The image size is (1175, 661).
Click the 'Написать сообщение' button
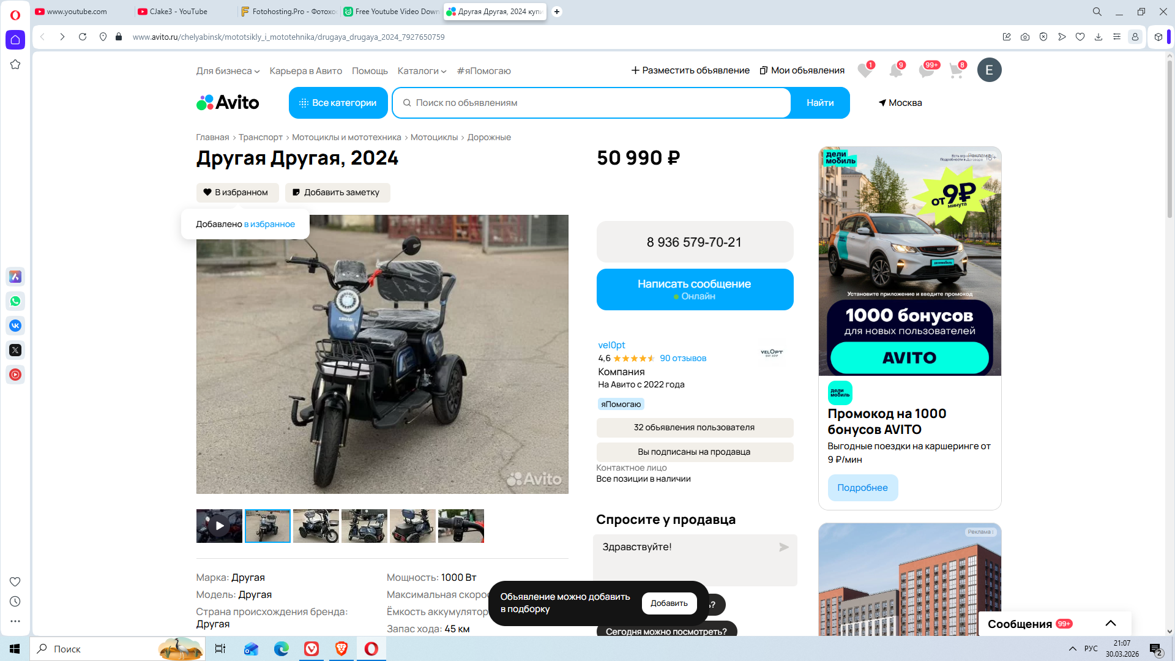[694, 289]
